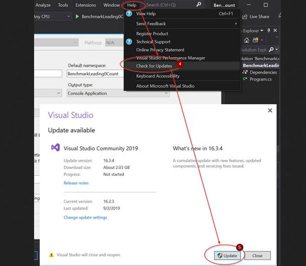Screen dimensions: 306x266
Task: Click the Visual Studio Community 2019 logo
Action: pos(56,148)
